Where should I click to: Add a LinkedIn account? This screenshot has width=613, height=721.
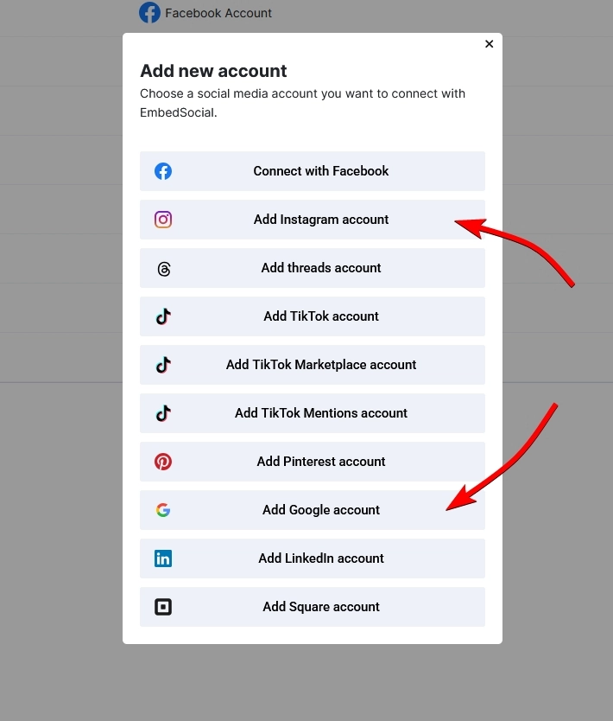(x=320, y=558)
